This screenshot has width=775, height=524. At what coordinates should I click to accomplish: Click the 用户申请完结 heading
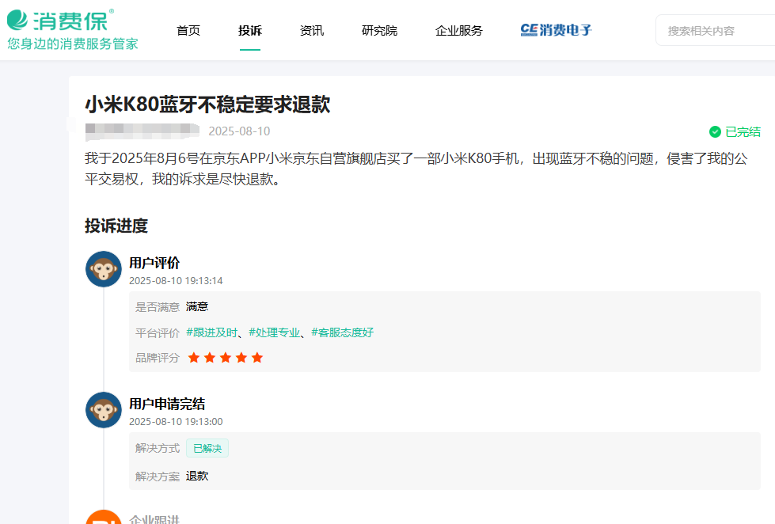point(167,404)
